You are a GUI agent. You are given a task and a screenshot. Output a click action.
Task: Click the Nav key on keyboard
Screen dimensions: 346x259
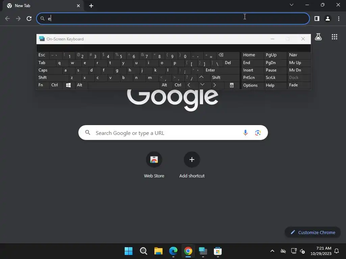tap(299, 55)
